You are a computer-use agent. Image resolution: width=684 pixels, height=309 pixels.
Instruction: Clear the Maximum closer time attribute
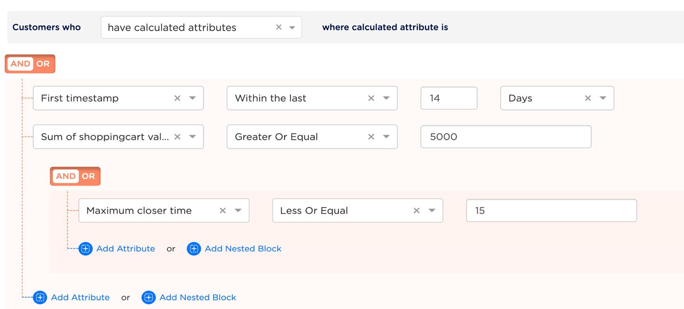tap(223, 211)
